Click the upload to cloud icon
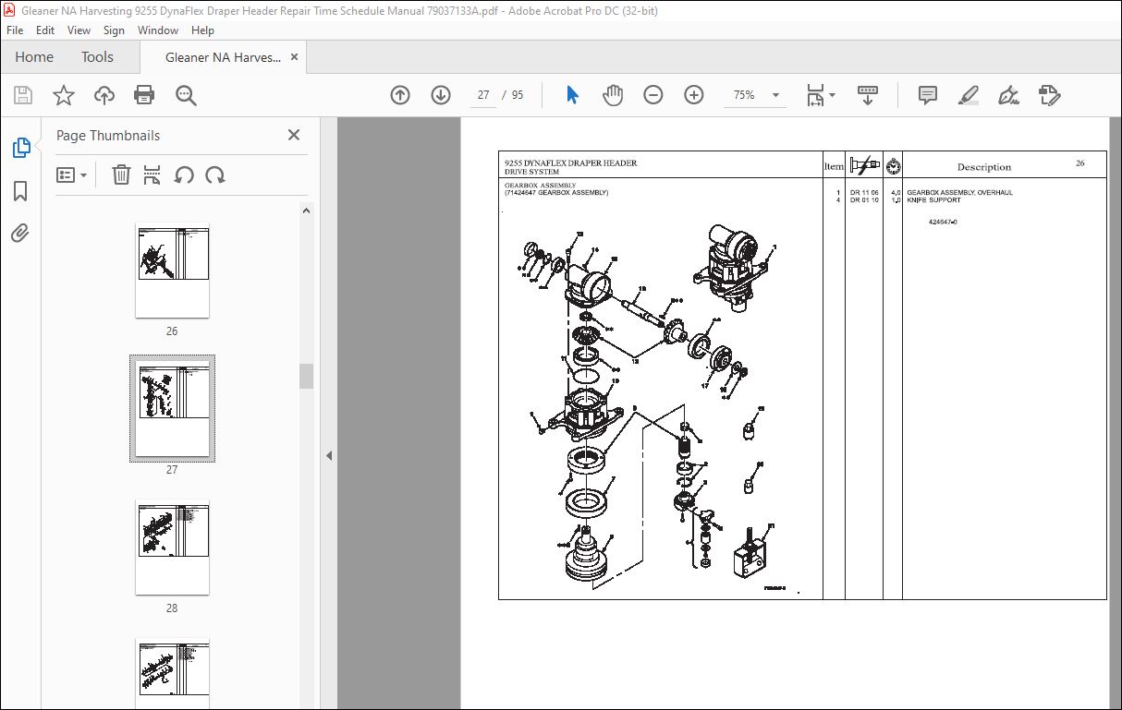The image size is (1122, 710). pos(104,95)
